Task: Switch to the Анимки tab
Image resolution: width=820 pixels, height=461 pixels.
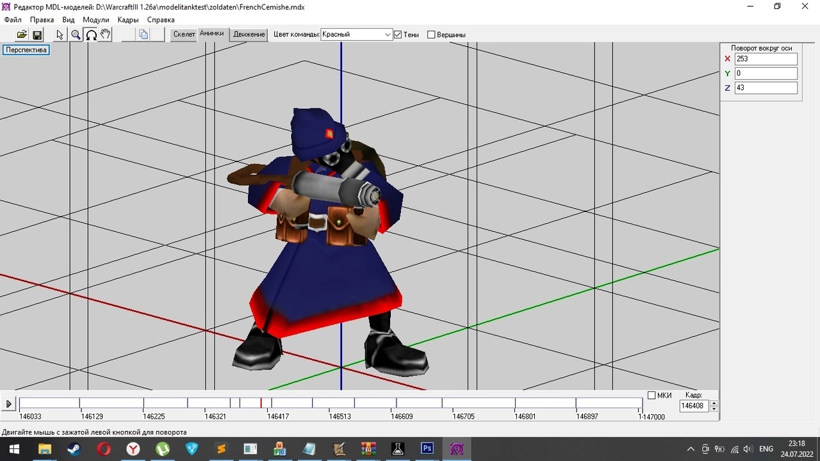Action: coord(212,33)
